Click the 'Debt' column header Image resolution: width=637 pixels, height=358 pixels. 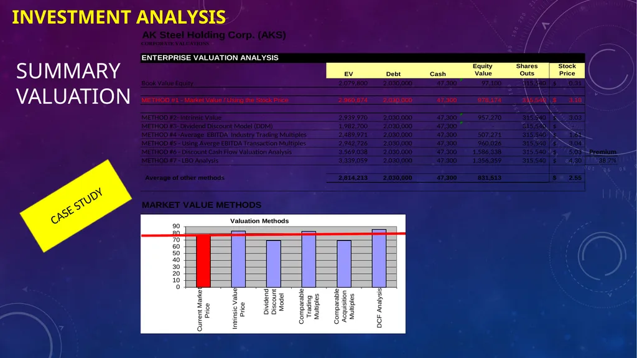(393, 74)
